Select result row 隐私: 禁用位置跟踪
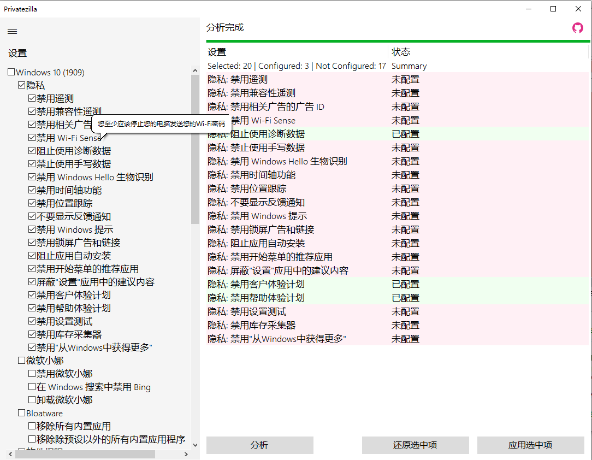This screenshot has height=460, width=592. point(398,188)
